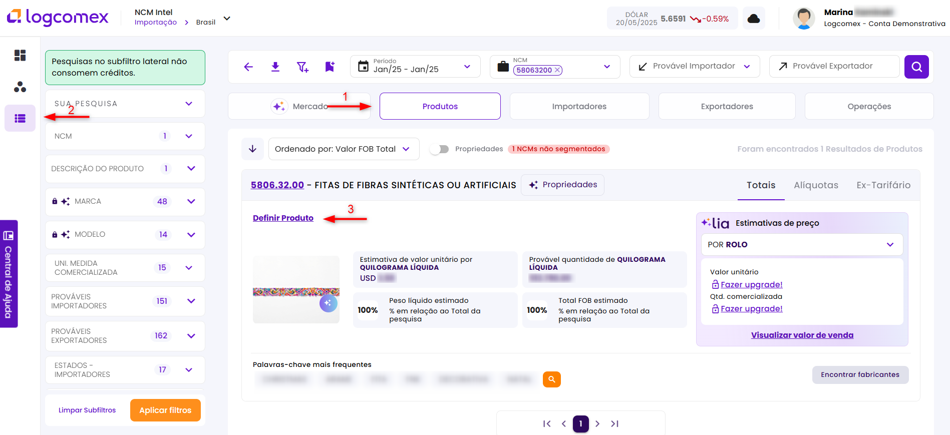Switch to the Importadores tab
Viewport: 950px width, 435px height.
click(x=579, y=106)
